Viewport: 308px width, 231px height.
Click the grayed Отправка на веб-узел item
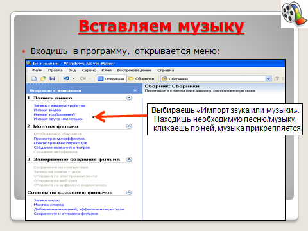55,181
